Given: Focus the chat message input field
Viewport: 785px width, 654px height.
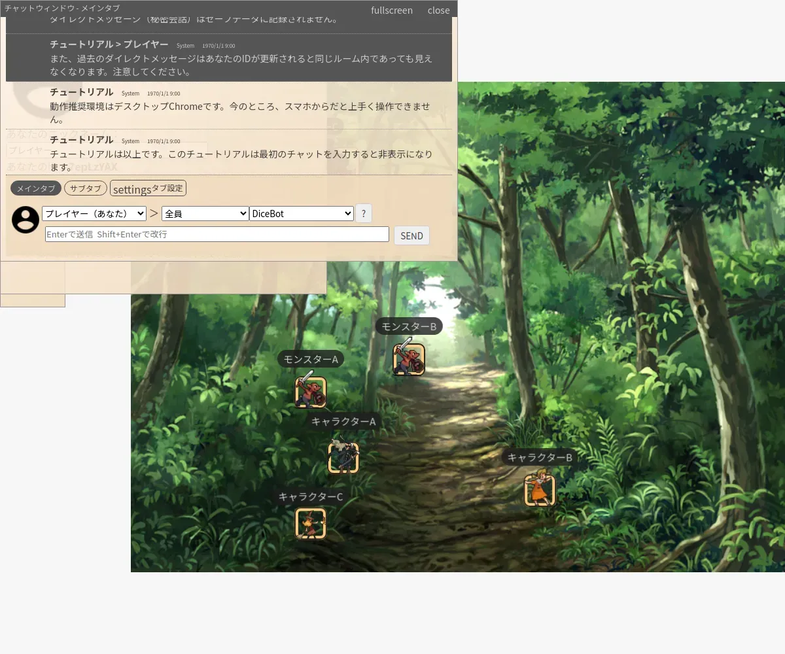Looking at the screenshot, I should point(217,234).
